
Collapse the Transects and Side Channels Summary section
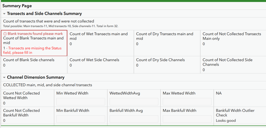pyautogui.click(x=4, y=14)
